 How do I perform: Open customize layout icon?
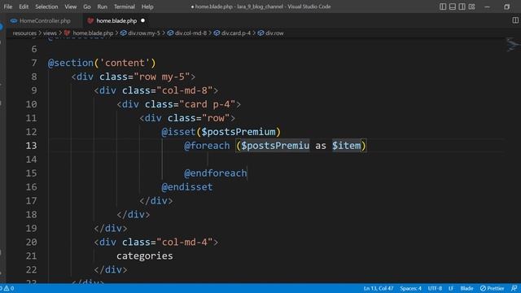point(471,7)
